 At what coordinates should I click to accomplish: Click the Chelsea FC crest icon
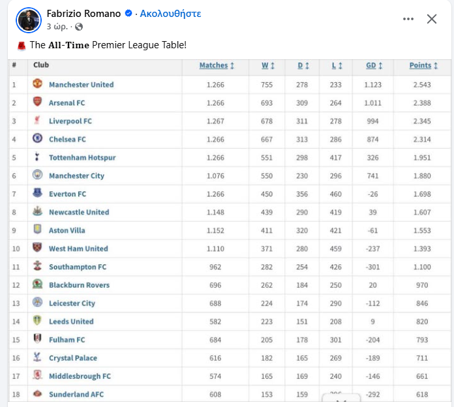pos(37,139)
